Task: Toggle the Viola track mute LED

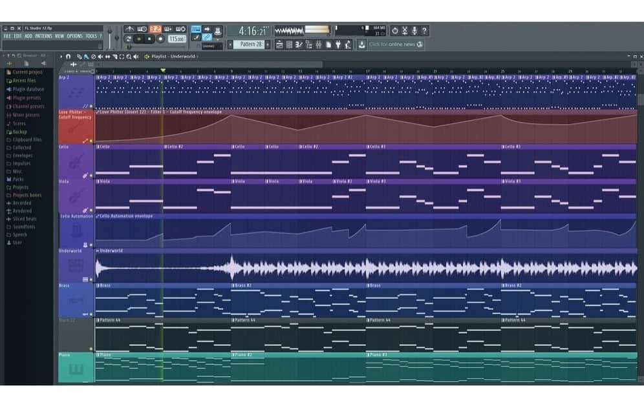Action: tap(91, 210)
